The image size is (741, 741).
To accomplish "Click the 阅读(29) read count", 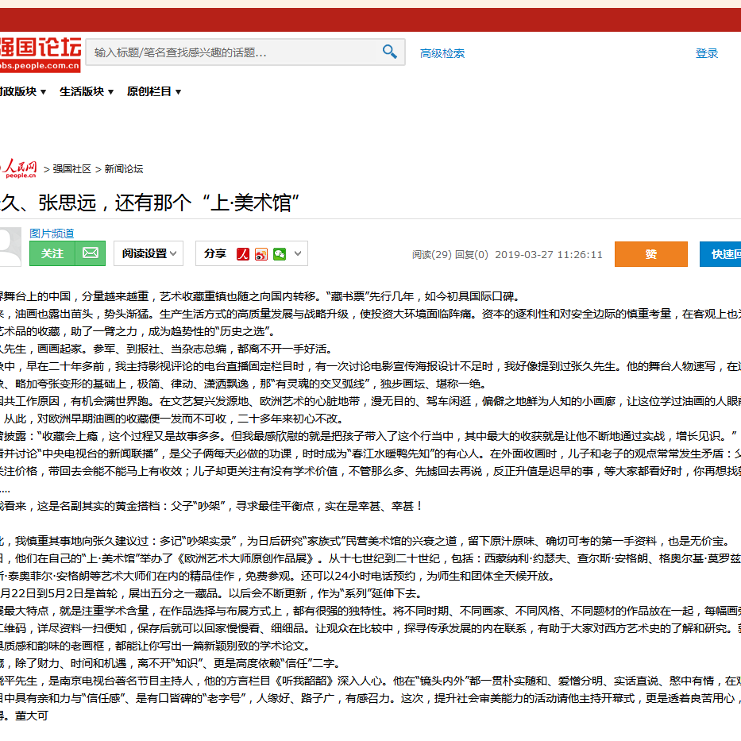I will [432, 255].
